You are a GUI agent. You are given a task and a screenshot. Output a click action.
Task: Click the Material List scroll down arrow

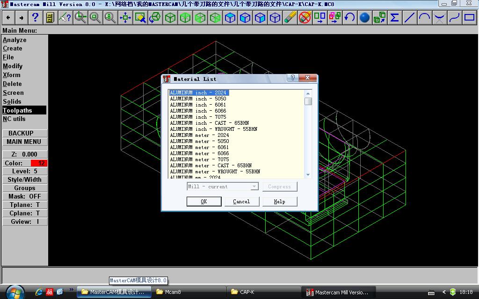tap(308, 175)
